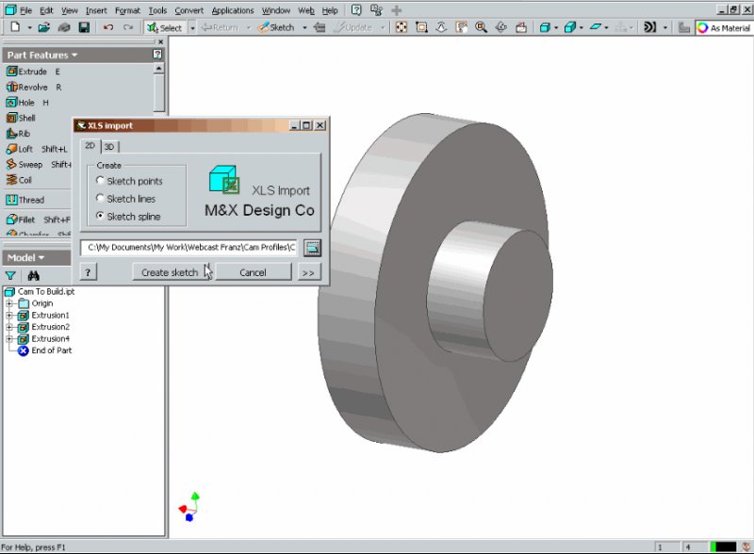Choose the Sketch spline option

(100, 217)
